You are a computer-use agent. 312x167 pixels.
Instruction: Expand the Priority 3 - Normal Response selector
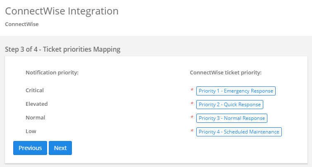(x=231, y=118)
